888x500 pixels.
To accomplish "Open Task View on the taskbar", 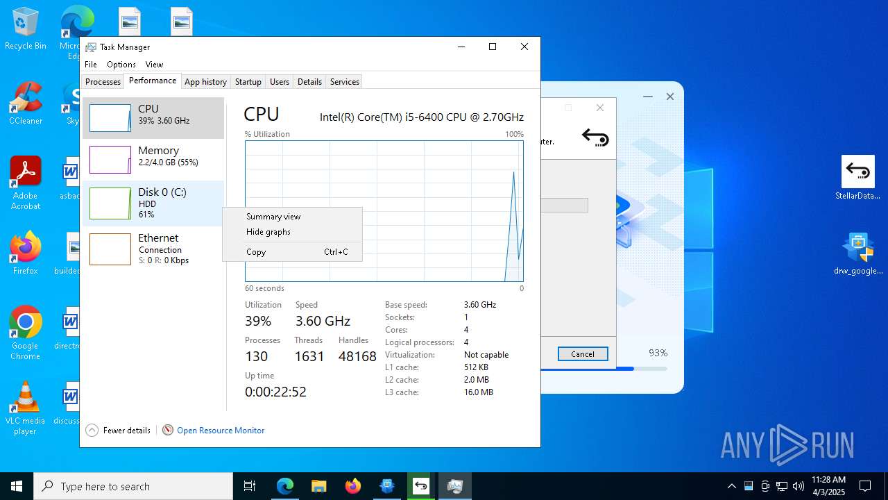I will click(x=250, y=486).
